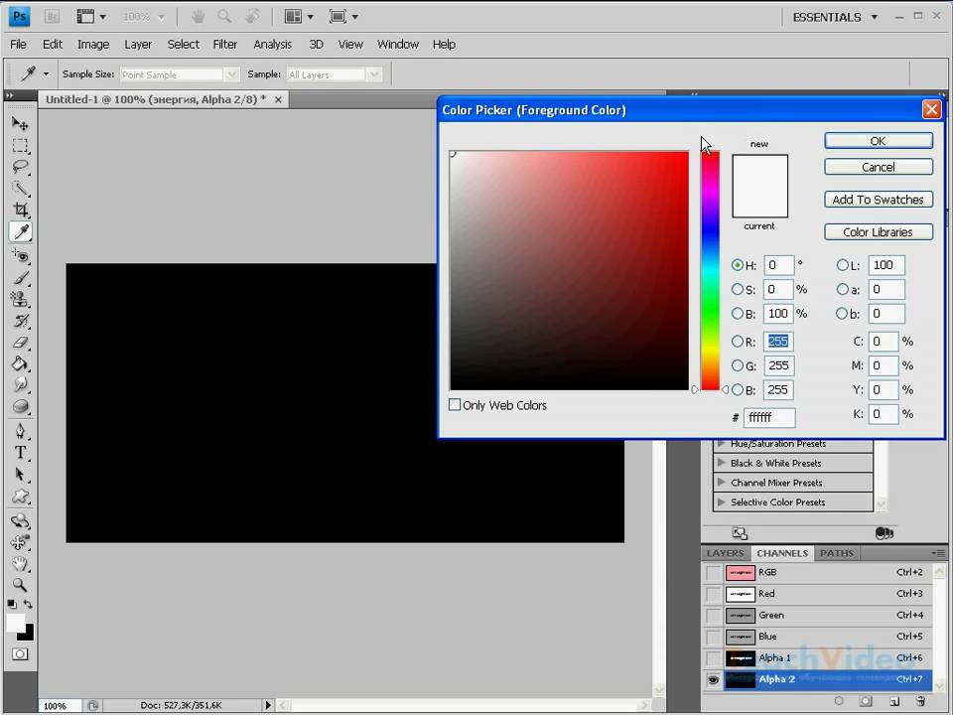Click the hex ffffff input field
953x715 pixels.
768,418
